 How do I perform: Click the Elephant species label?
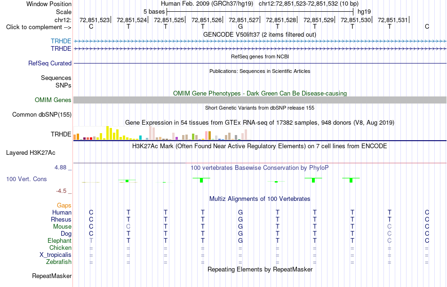pos(60,240)
